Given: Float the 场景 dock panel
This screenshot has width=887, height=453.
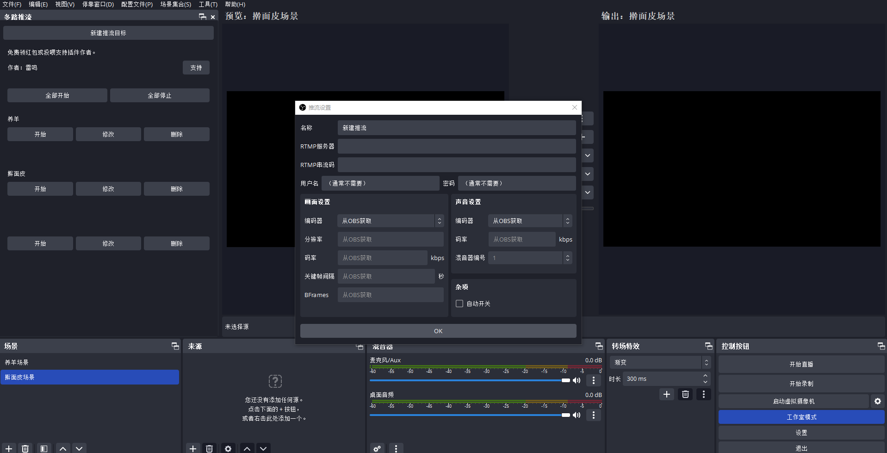Looking at the screenshot, I should pyautogui.click(x=175, y=346).
